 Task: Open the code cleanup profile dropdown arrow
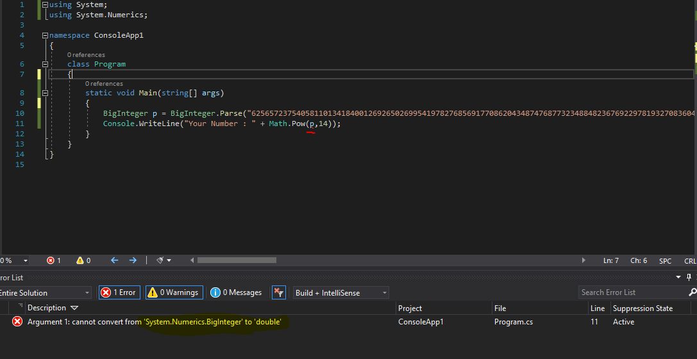pos(169,260)
